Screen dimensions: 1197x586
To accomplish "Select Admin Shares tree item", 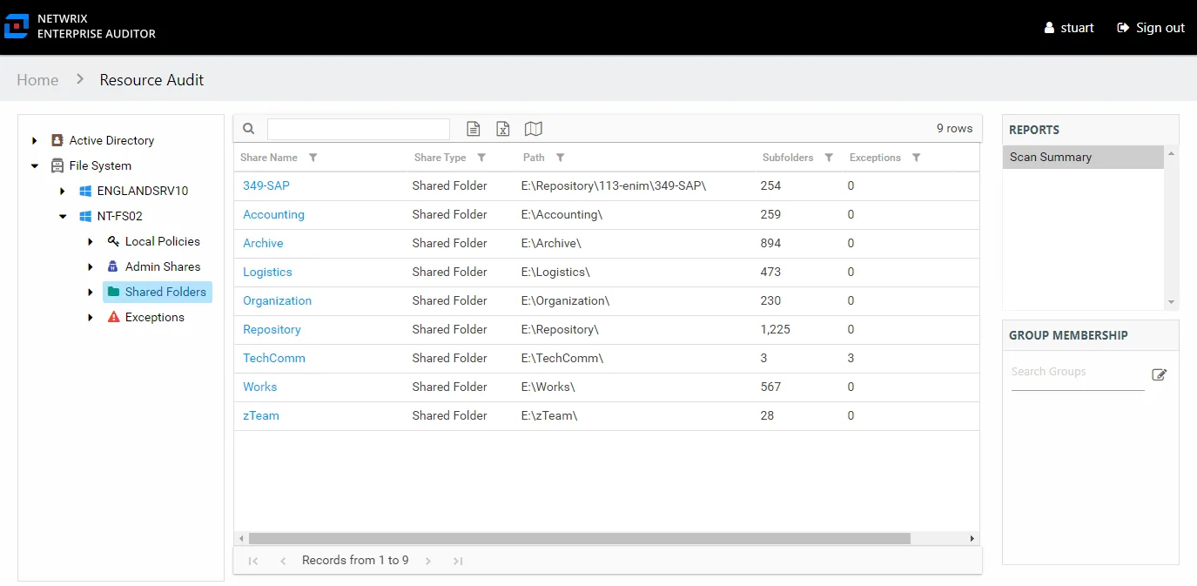I will tap(163, 266).
